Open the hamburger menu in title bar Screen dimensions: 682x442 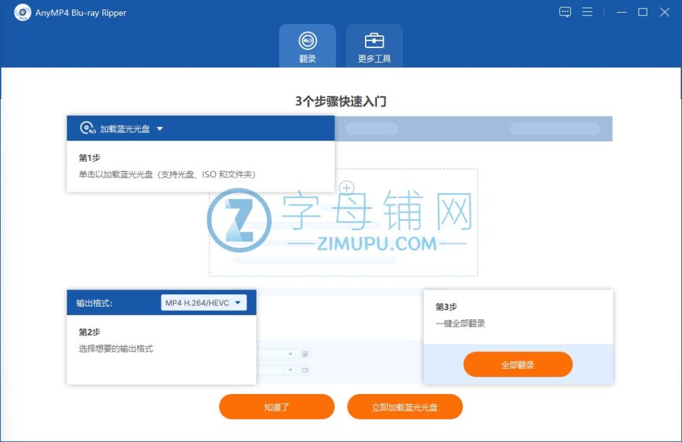click(587, 12)
